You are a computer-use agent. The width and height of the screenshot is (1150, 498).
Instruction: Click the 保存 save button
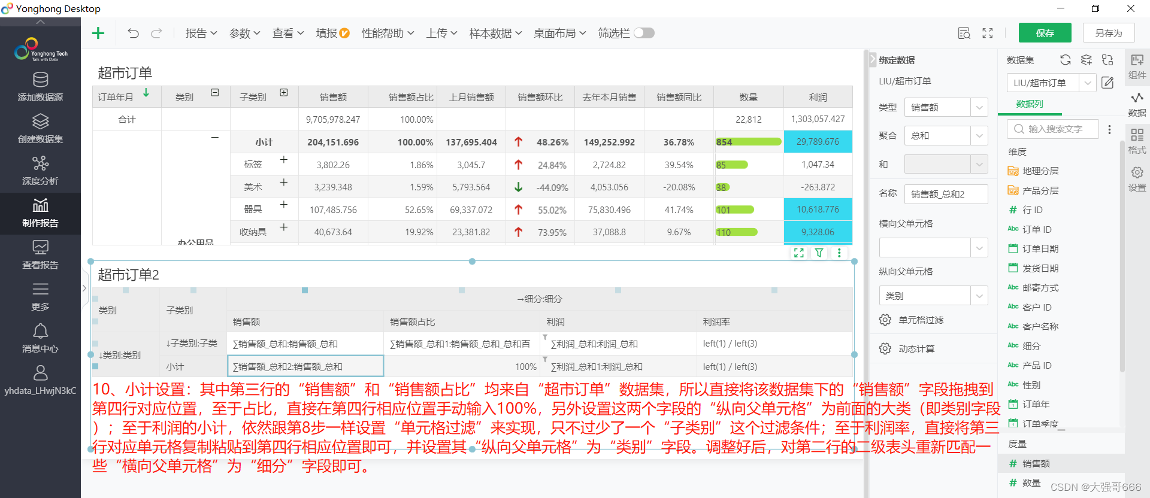coord(1045,33)
